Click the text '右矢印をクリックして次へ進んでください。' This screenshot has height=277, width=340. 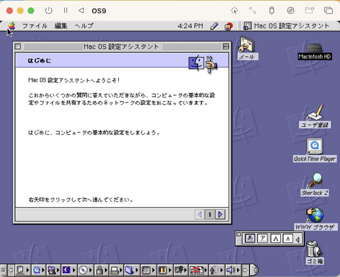click(x=81, y=199)
